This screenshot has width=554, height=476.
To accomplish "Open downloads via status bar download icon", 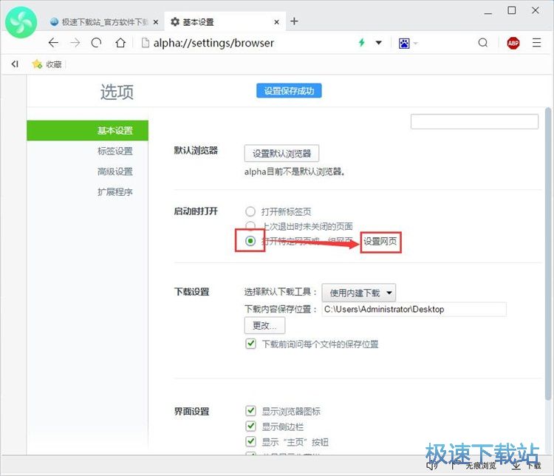I will click(516, 466).
